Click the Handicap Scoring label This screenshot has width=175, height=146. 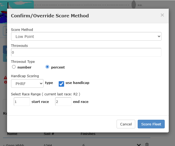pos(25,76)
